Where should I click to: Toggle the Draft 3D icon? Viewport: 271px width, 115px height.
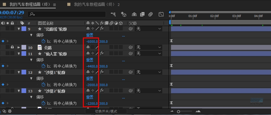click(124, 14)
